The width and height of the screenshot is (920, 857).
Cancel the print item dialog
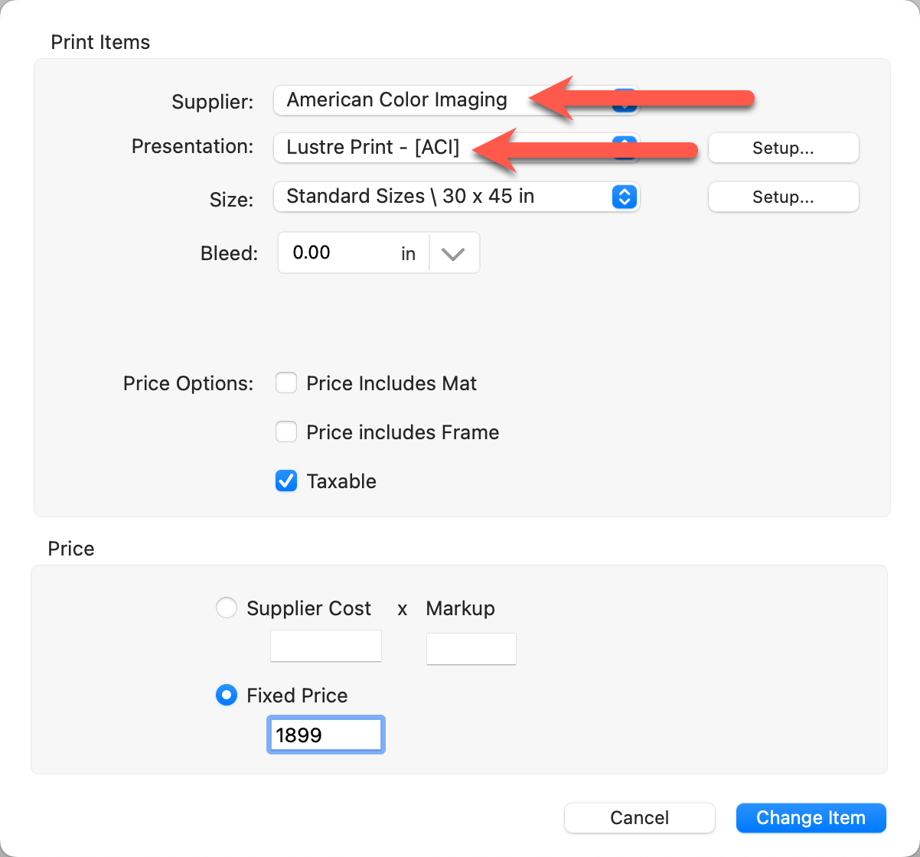point(639,818)
